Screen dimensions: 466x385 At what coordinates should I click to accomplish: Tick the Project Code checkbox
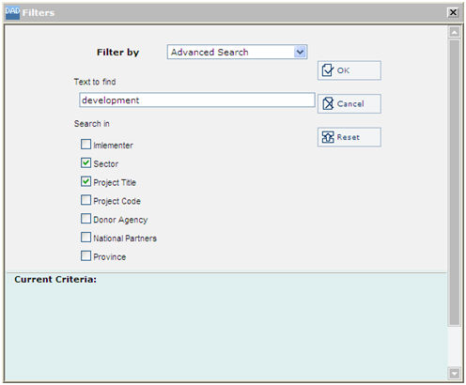pos(85,200)
